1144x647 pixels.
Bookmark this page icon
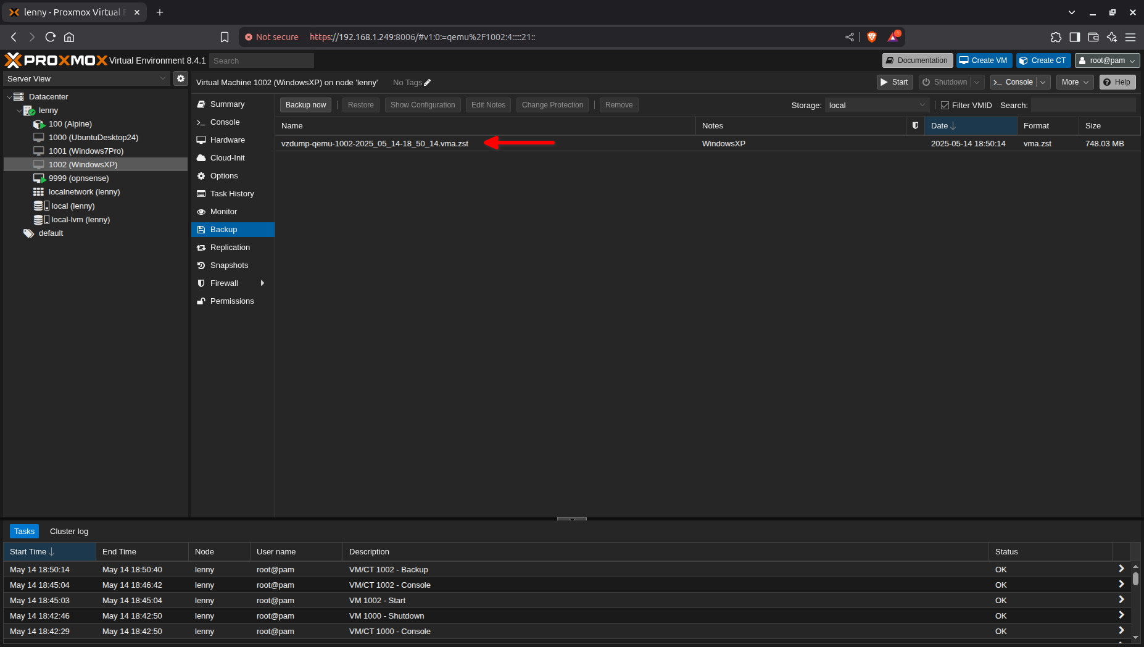coord(225,37)
